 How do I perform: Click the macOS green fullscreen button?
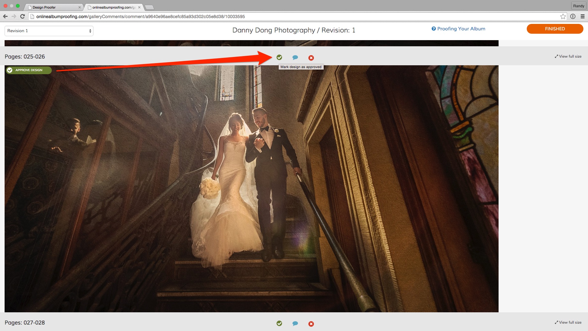(x=18, y=6)
